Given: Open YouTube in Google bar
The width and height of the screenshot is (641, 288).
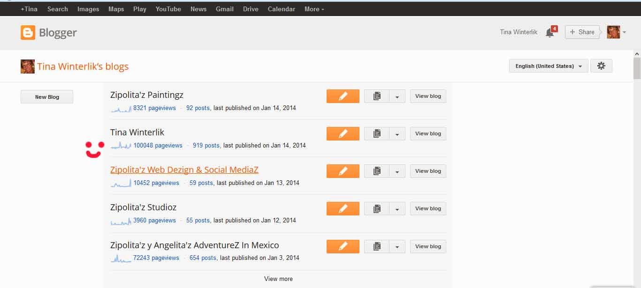Looking at the screenshot, I should pos(168,9).
